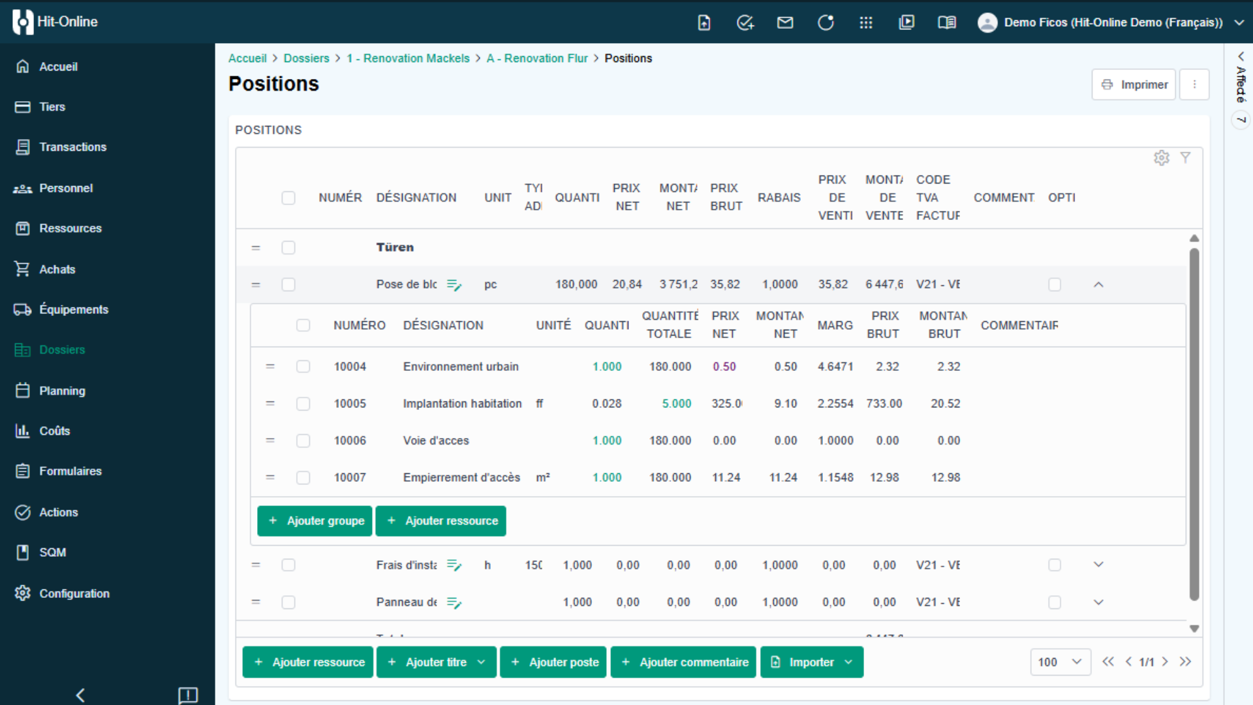
Task: Click the user avatar icon
Action: tap(987, 23)
